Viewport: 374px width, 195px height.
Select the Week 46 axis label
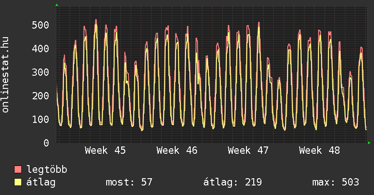[x=177, y=151]
